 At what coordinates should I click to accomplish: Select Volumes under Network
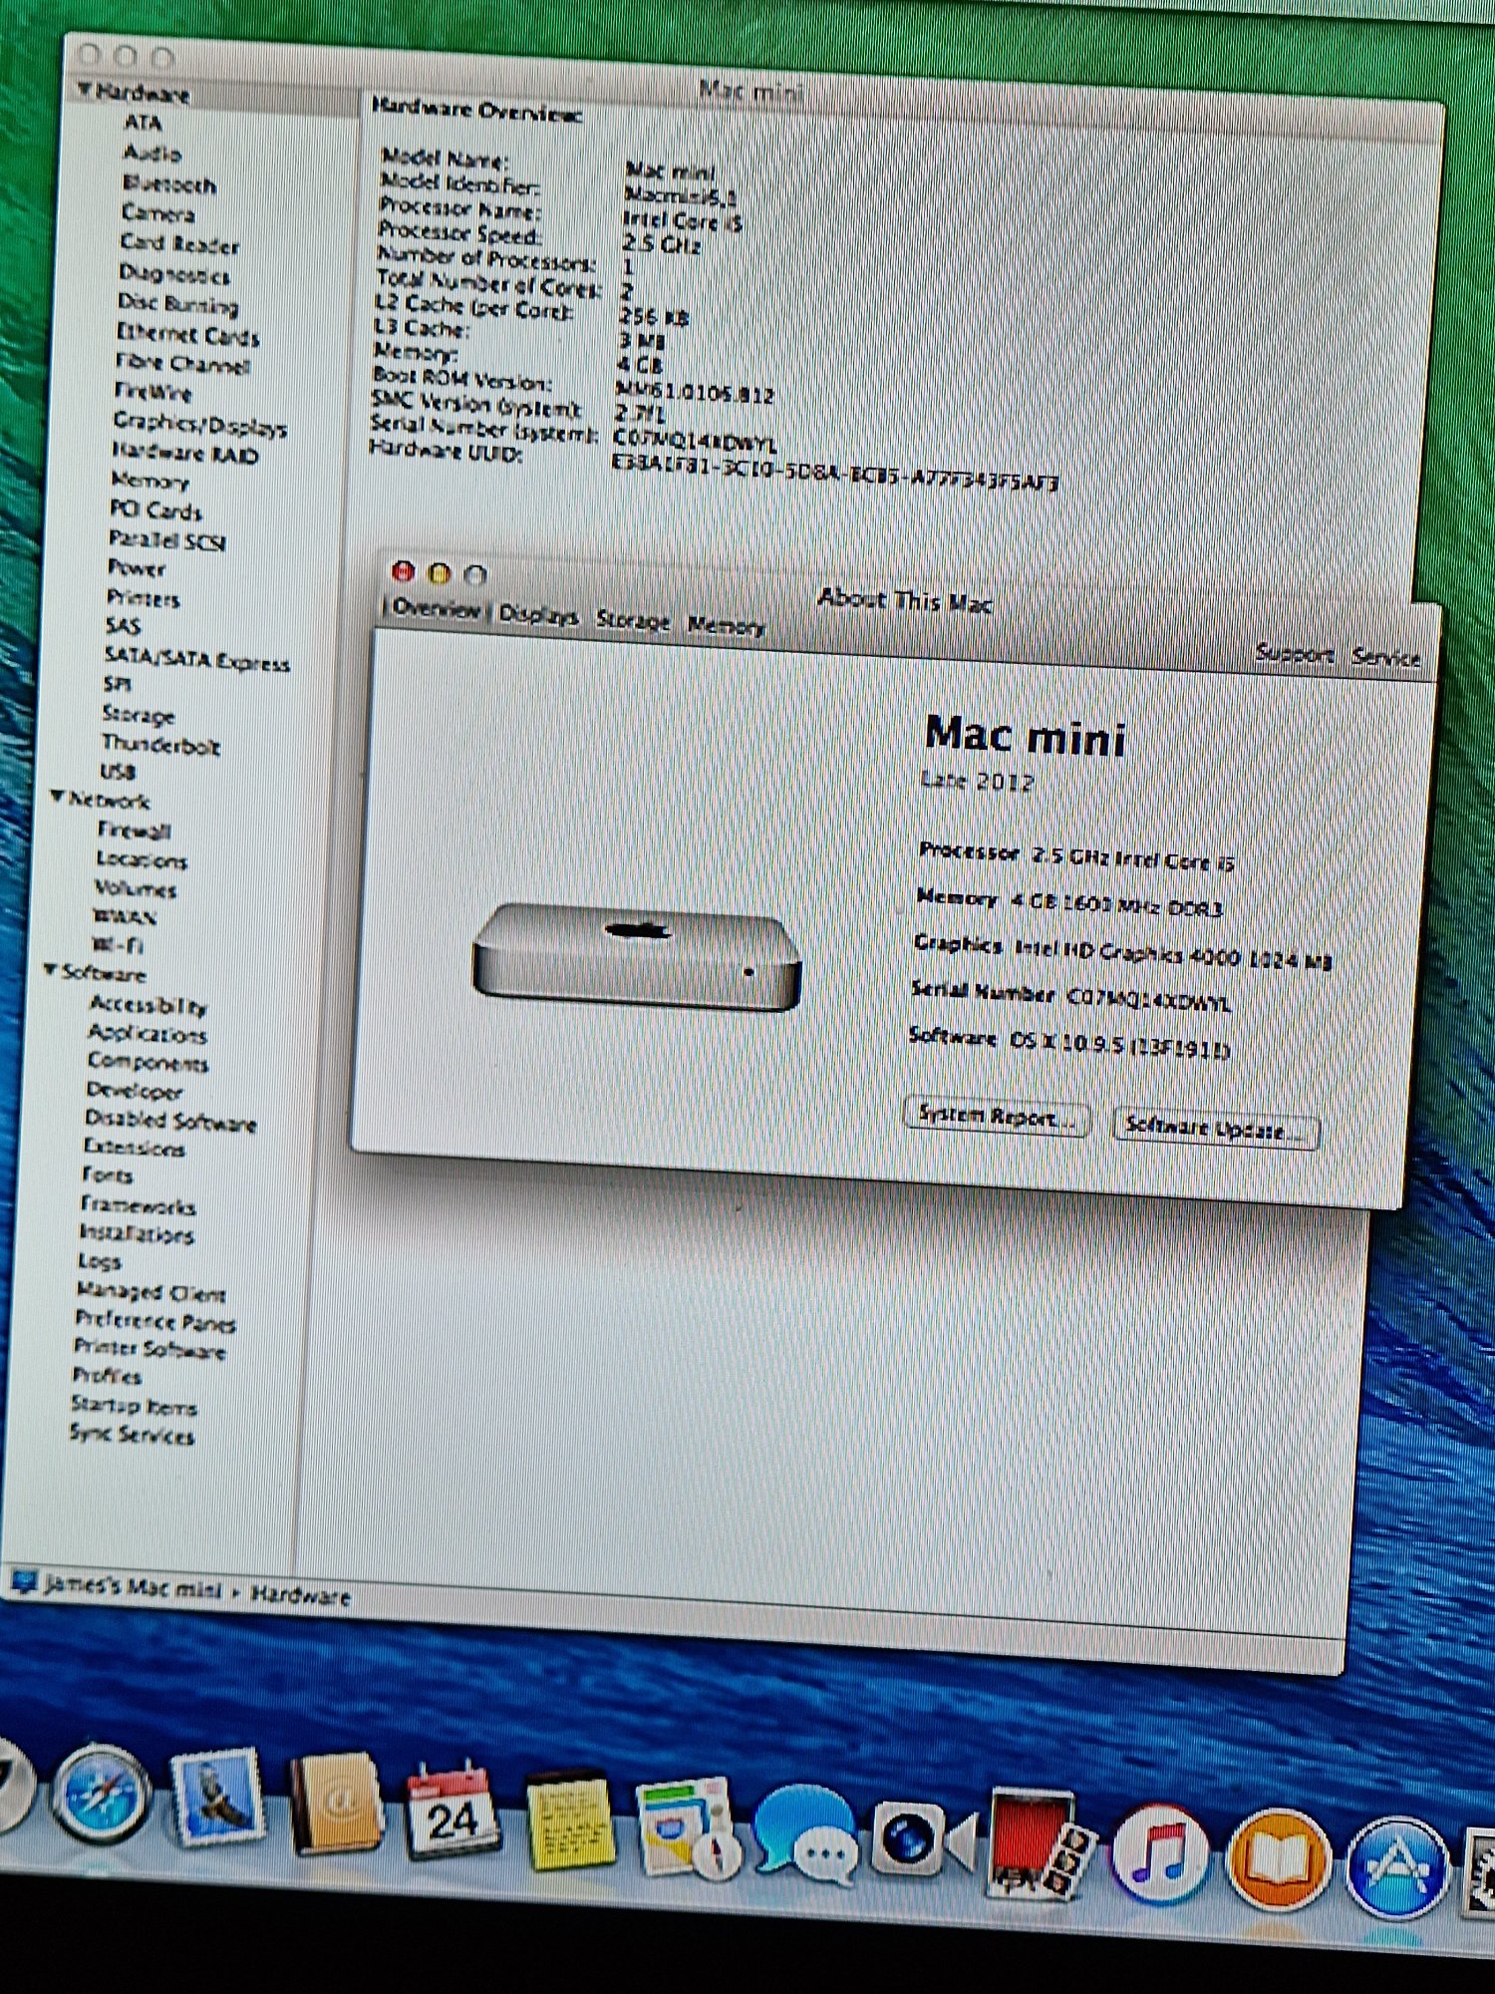pos(136,888)
